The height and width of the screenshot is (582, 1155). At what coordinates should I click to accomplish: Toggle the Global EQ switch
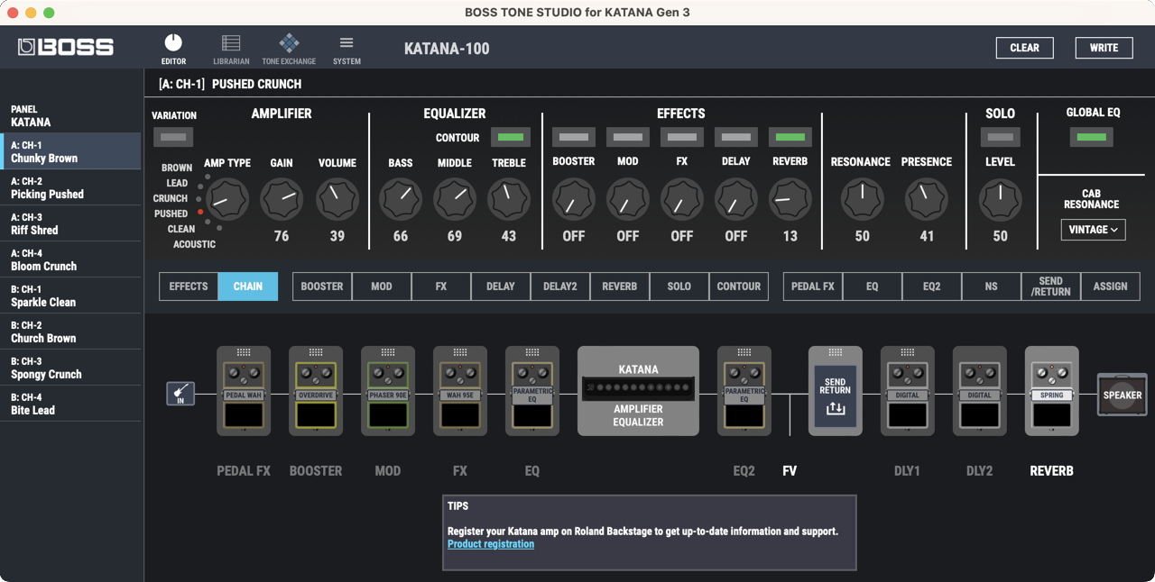point(1092,137)
